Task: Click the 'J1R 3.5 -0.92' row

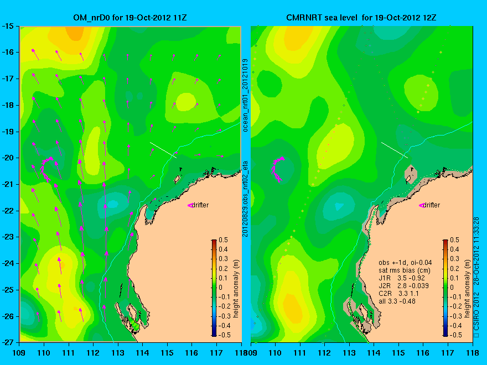Action: 402,278
